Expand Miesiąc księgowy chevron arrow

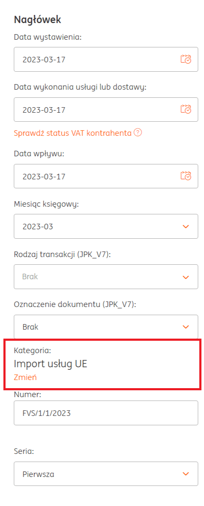(x=186, y=227)
